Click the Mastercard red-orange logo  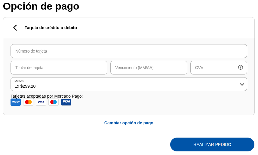click(28, 102)
